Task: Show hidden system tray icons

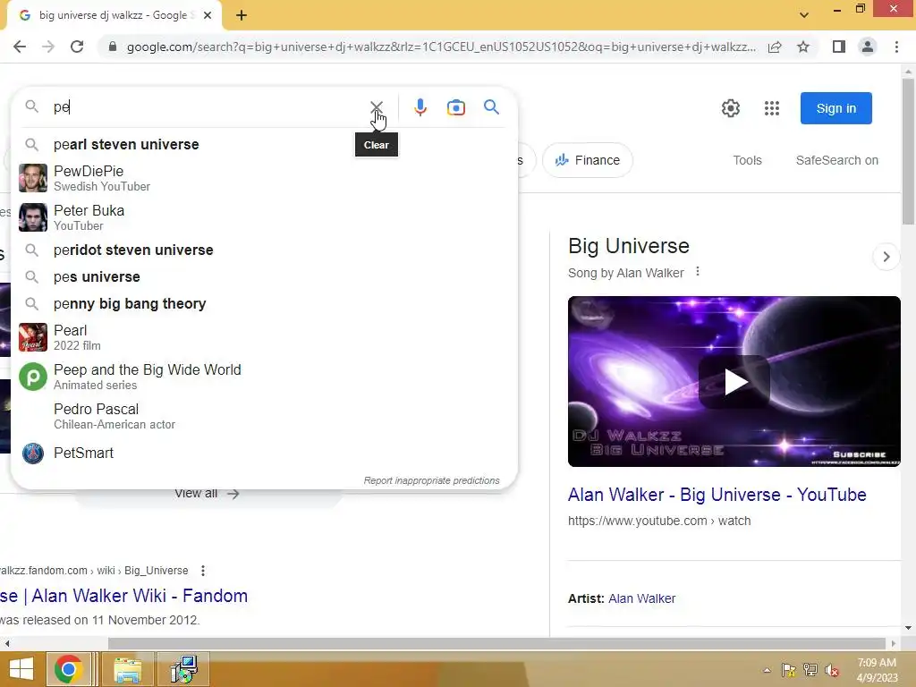Action: pos(767,670)
